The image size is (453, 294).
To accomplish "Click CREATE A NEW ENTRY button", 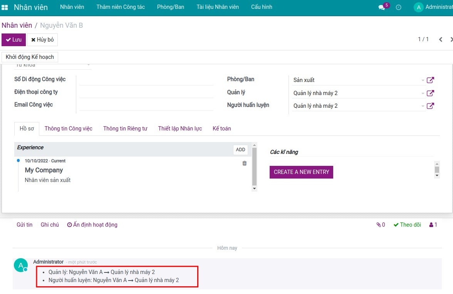I will pos(301,172).
